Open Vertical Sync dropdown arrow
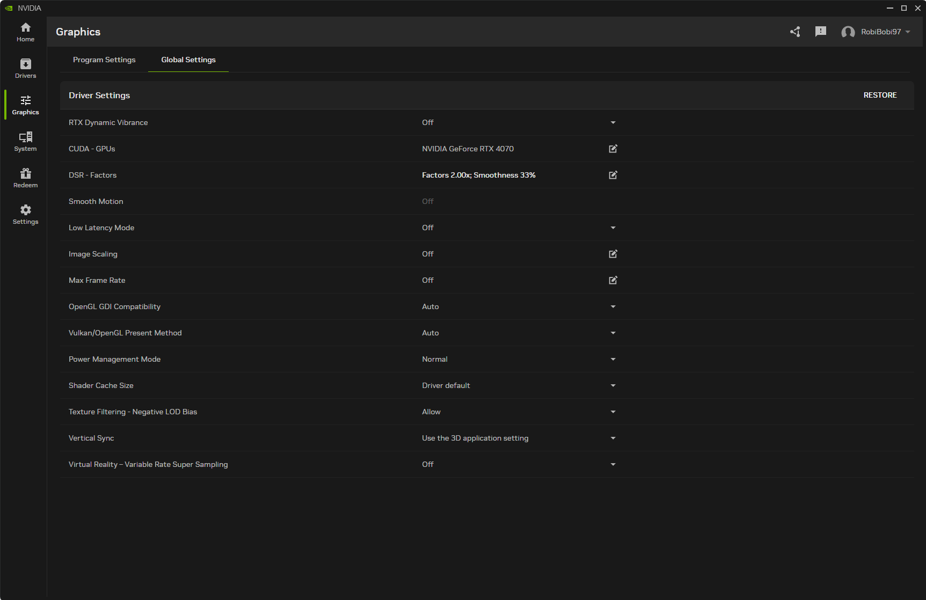Image resolution: width=926 pixels, height=600 pixels. (613, 438)
